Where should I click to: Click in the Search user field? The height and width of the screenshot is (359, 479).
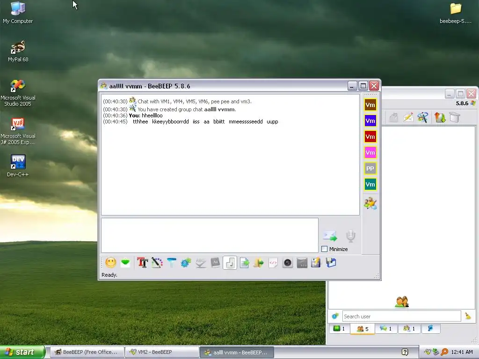[401, 316]
